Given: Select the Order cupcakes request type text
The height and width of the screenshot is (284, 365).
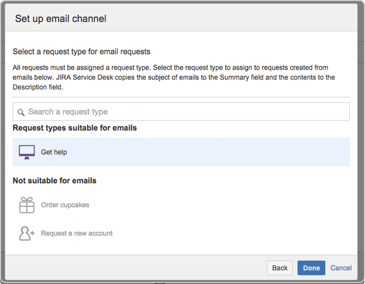Looking at the screenshot, I should click(65, 205).
